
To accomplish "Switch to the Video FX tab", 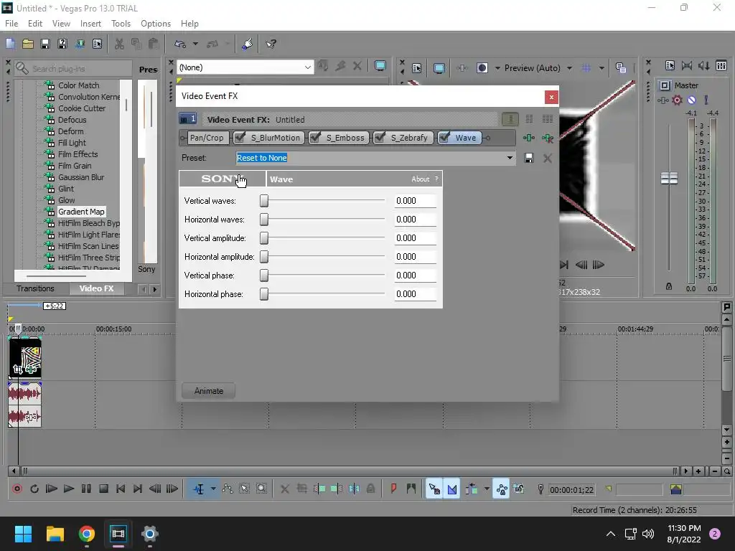I will tap(97, 288).
